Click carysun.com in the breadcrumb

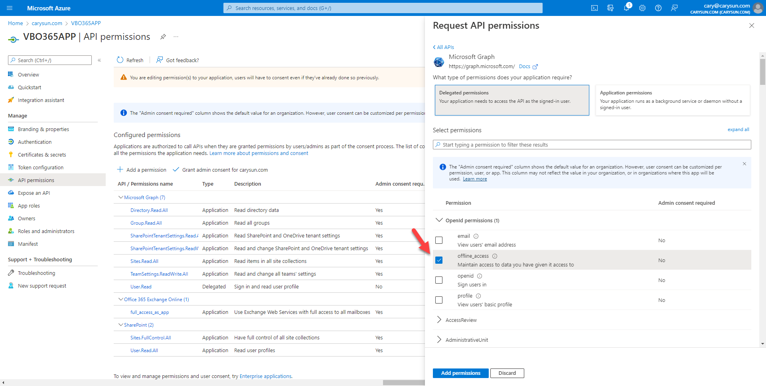click(47, 23)
